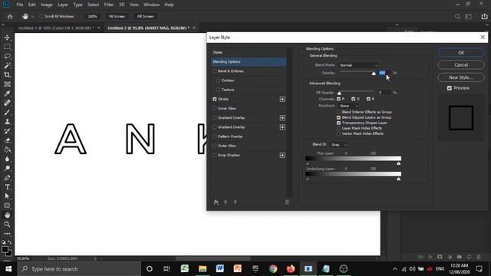The image size is (491, 276).
Task: Enable the Contour checkbox
Action: (218, 80)
